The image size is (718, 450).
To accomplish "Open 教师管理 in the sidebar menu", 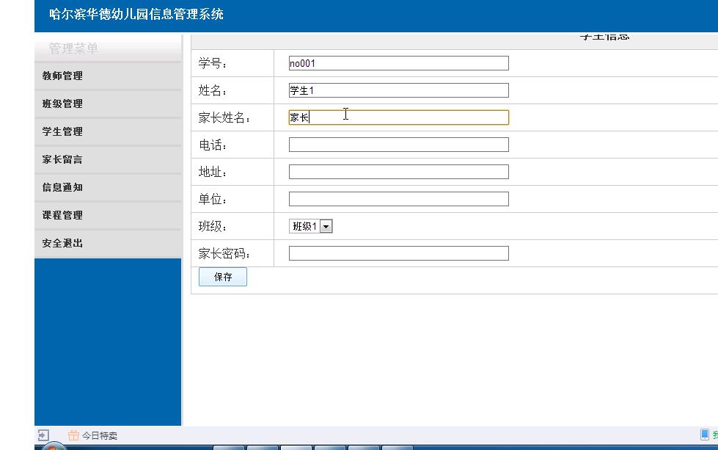I will point(108,76).
